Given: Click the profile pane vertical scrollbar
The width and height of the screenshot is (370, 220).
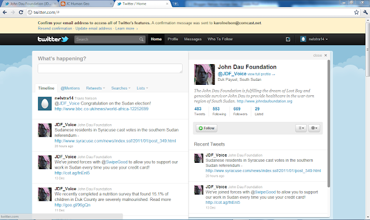Looking at the screenshot, I should (329, 124).
